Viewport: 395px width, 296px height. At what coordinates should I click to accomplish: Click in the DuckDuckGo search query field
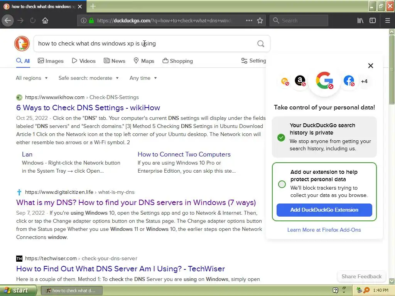(x=145, y=44)
